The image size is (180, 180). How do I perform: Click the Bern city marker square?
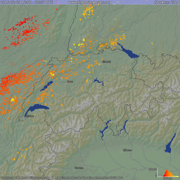tap(66, 83)
